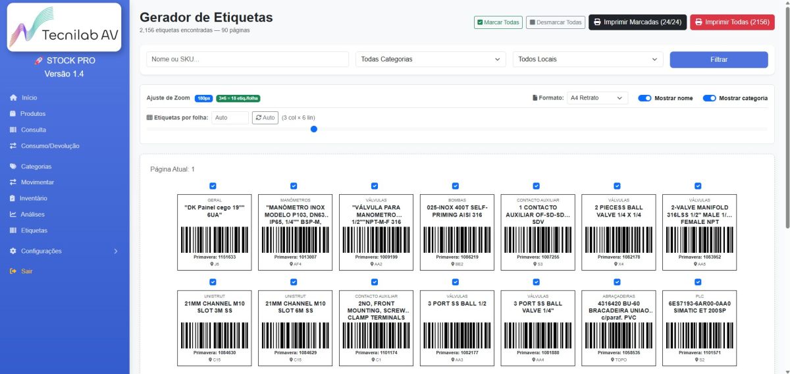Uncheck the 3 PORT SS BALL 1/2 checkbox
The width and height of the screenshot is (790, 374).
pyautogui.click(x=456, y=282)
